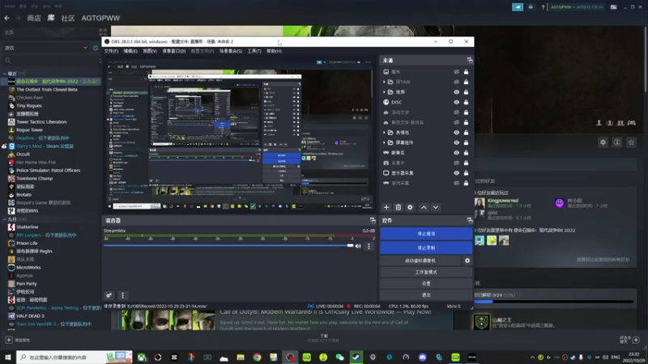648x364 pixels.
Task: Hide the 视频 source group
Action: coord(456,92)
